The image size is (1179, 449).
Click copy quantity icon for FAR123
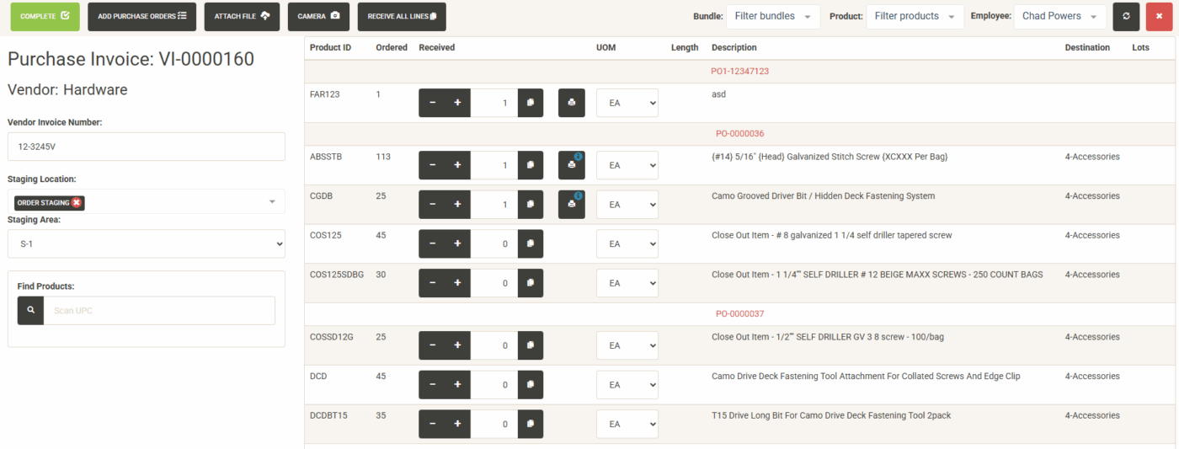[x=531, y=103]
